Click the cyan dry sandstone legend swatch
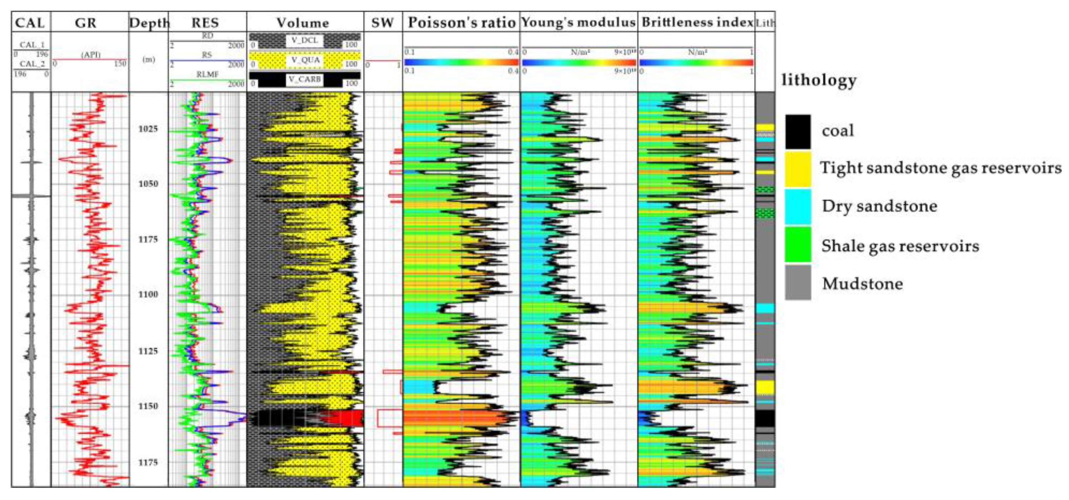Viewport: 1069px width, 500px height. point(798,207)
